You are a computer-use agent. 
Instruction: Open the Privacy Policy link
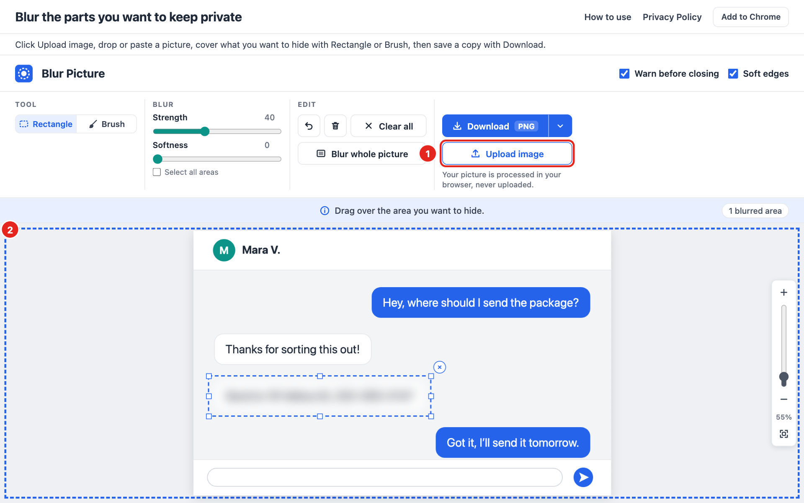point(672,17)
